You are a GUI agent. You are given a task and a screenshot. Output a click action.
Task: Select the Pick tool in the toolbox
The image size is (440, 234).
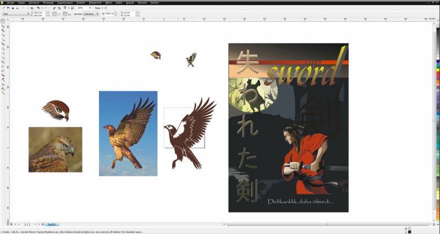point(3,22)
